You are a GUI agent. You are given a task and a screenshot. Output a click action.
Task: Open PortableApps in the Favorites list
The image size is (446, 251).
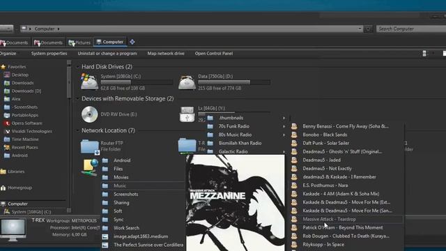pyautogui.click(x=25, y=115)
